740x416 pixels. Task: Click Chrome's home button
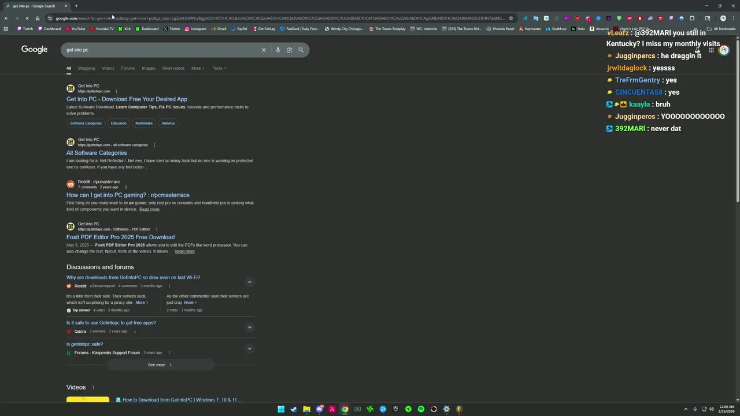pos(38,18)
